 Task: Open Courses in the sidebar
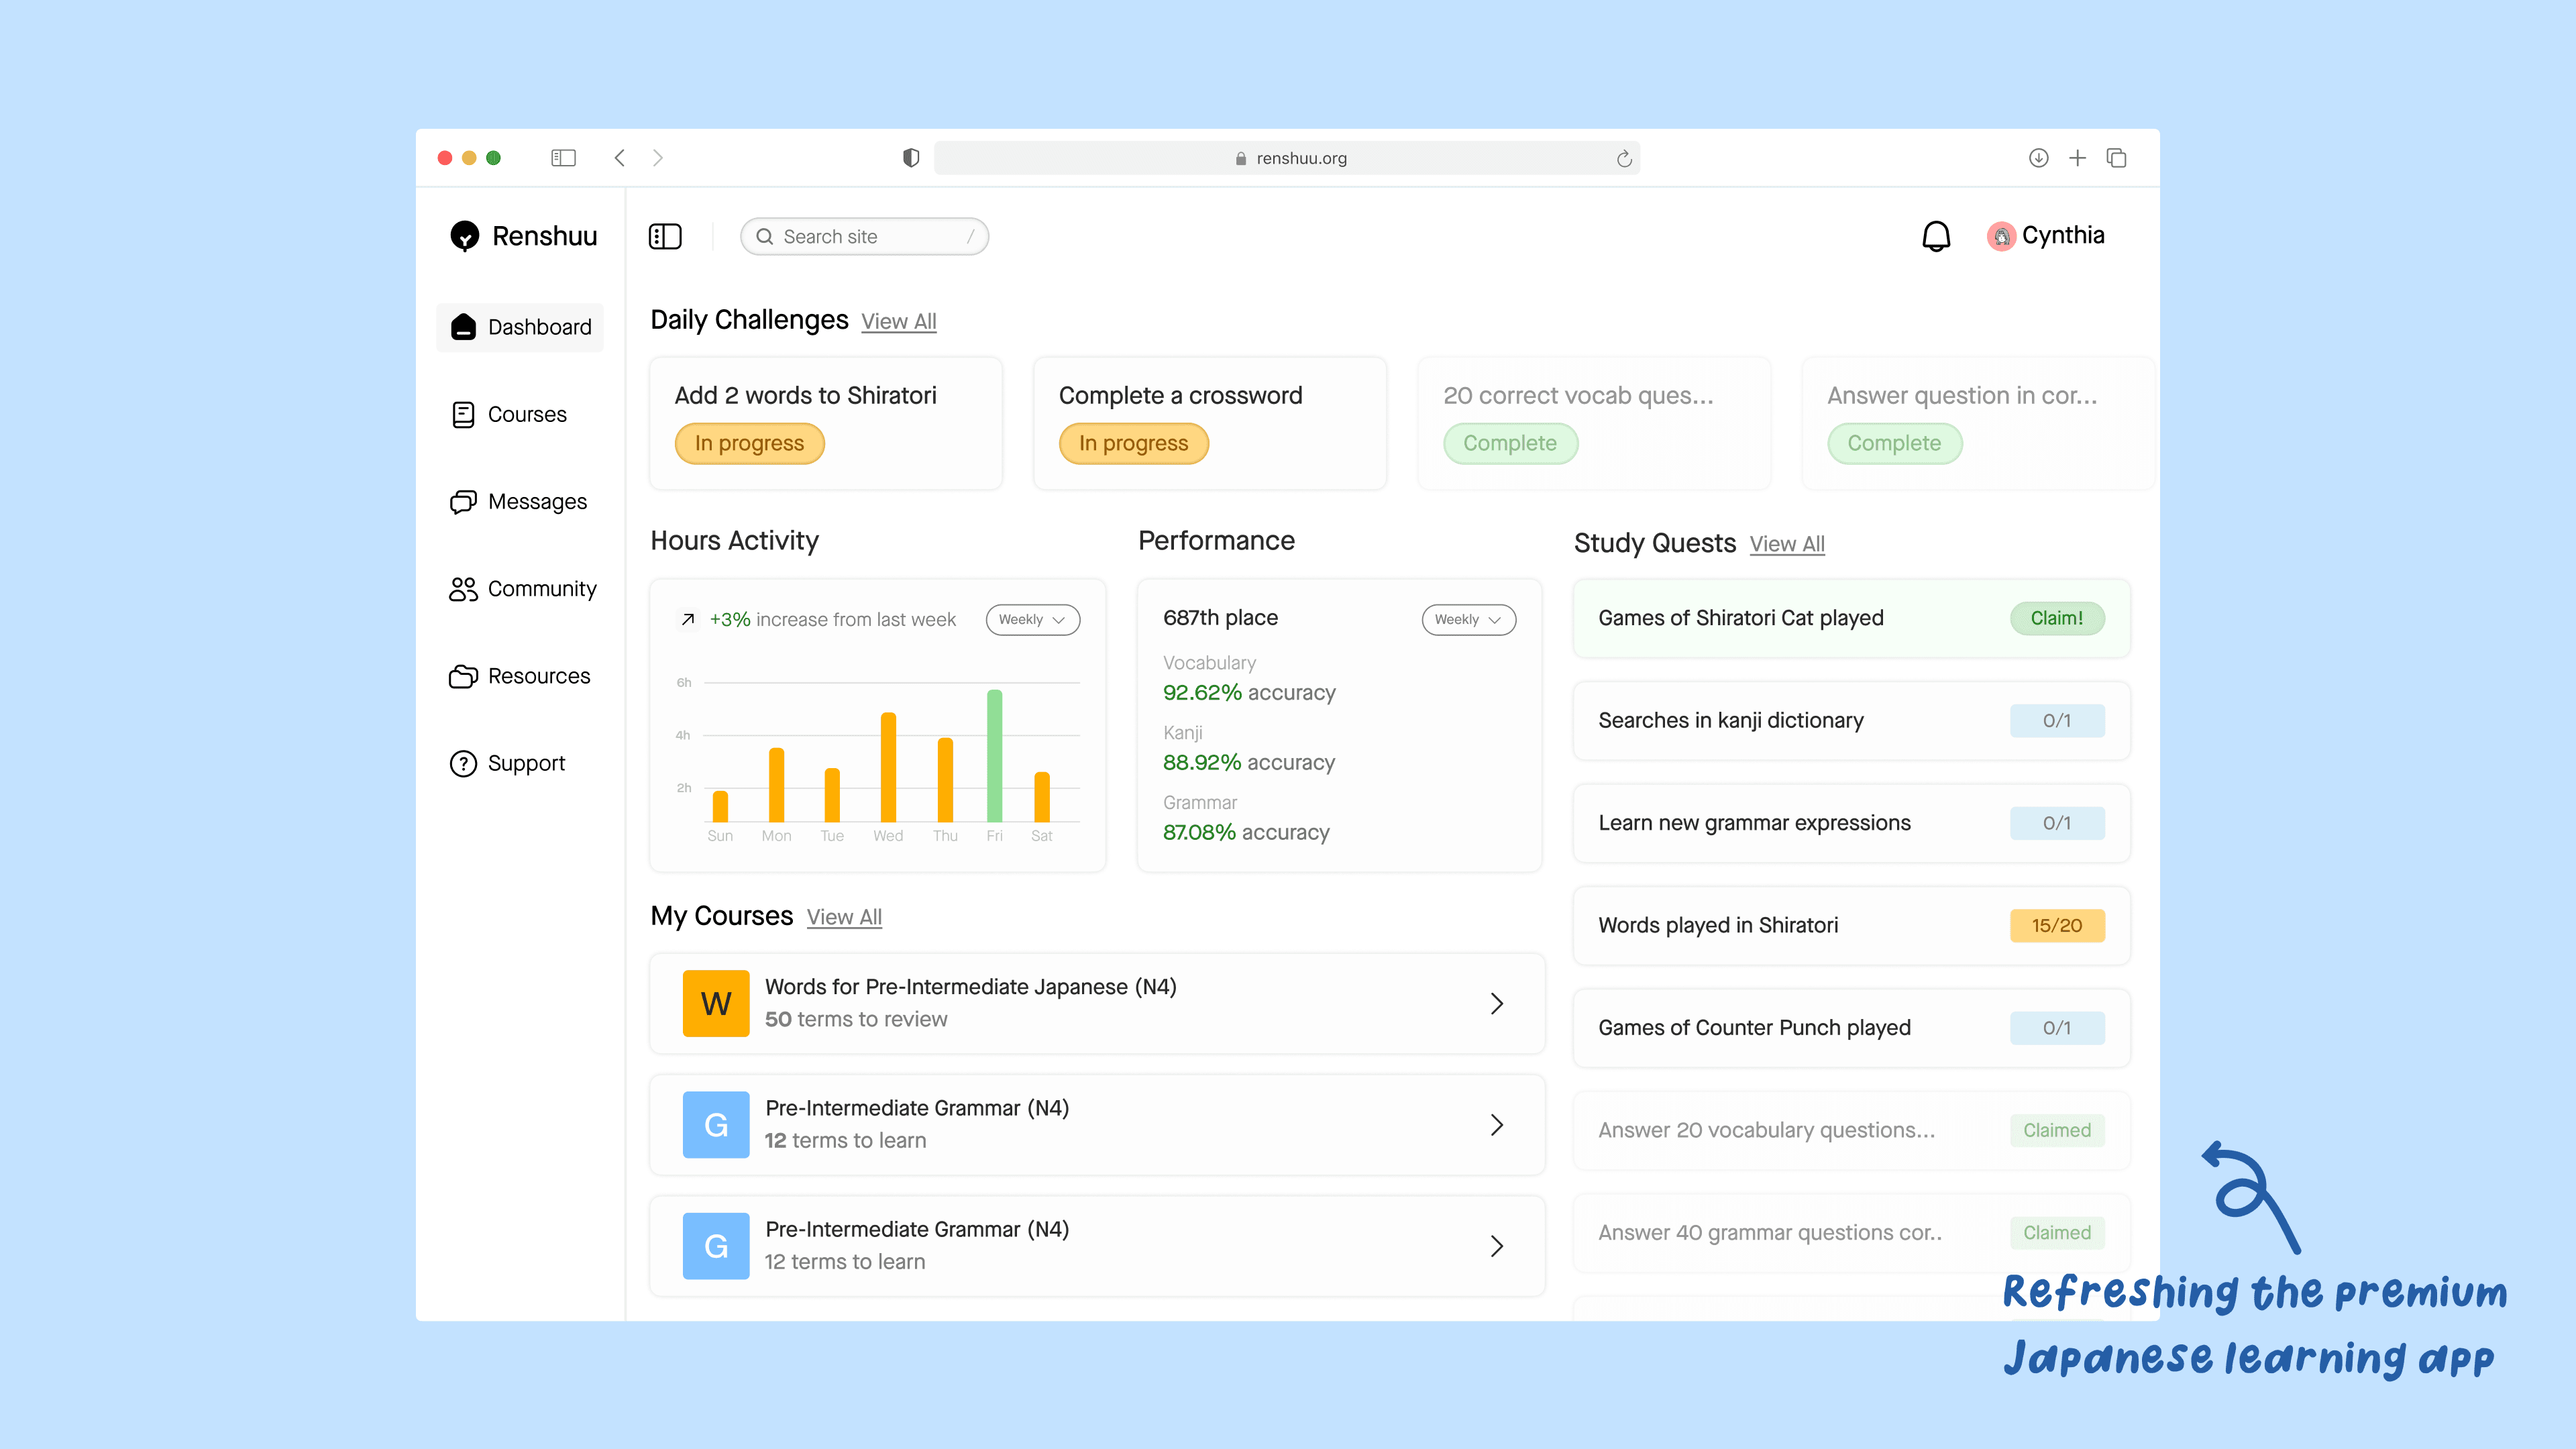(x=526, y=414)
